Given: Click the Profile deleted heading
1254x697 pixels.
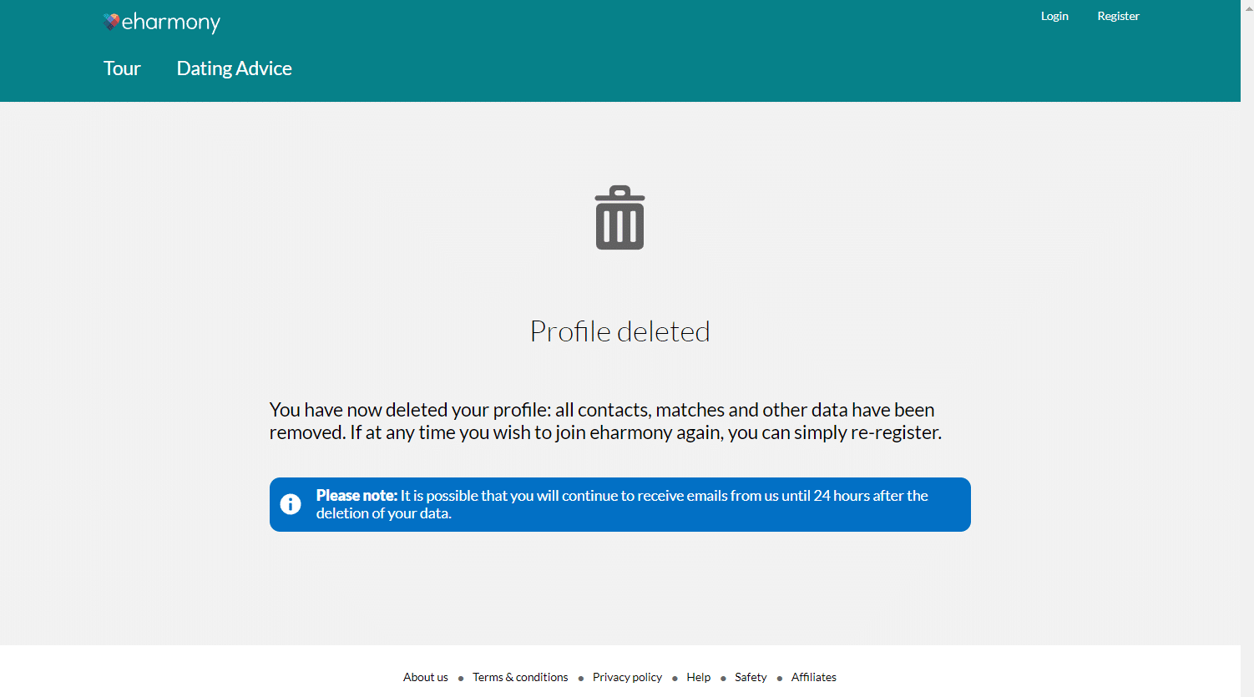Looking at the screenshot, I should [619, 331].
